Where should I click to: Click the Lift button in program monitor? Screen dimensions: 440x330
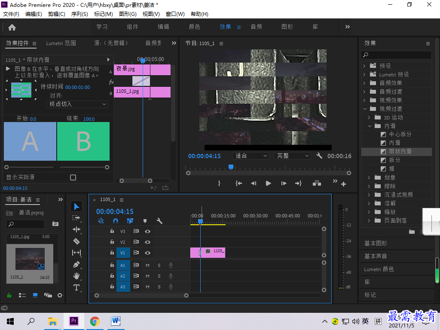pyautogui.click(x=317, y=183)
